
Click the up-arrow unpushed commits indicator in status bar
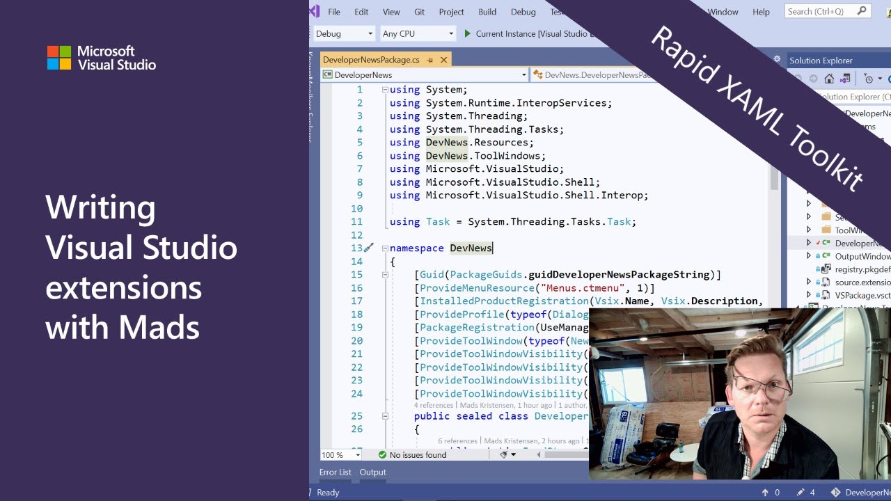pos(765,493)
